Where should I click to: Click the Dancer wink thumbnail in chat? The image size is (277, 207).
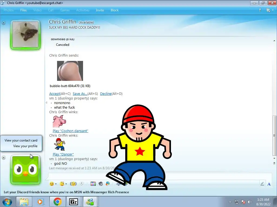pyautogui.click(x=60, y=144)
